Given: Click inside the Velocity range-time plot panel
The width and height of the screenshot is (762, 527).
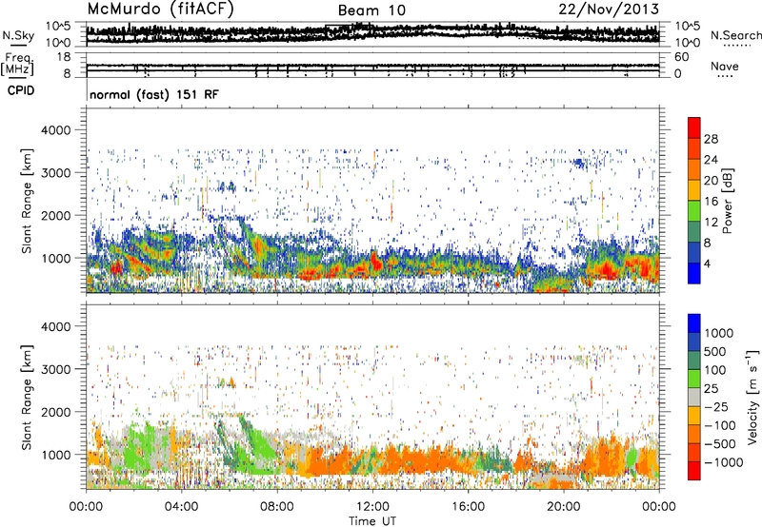Looking at the screenshot, I should (x=372, y=397).
